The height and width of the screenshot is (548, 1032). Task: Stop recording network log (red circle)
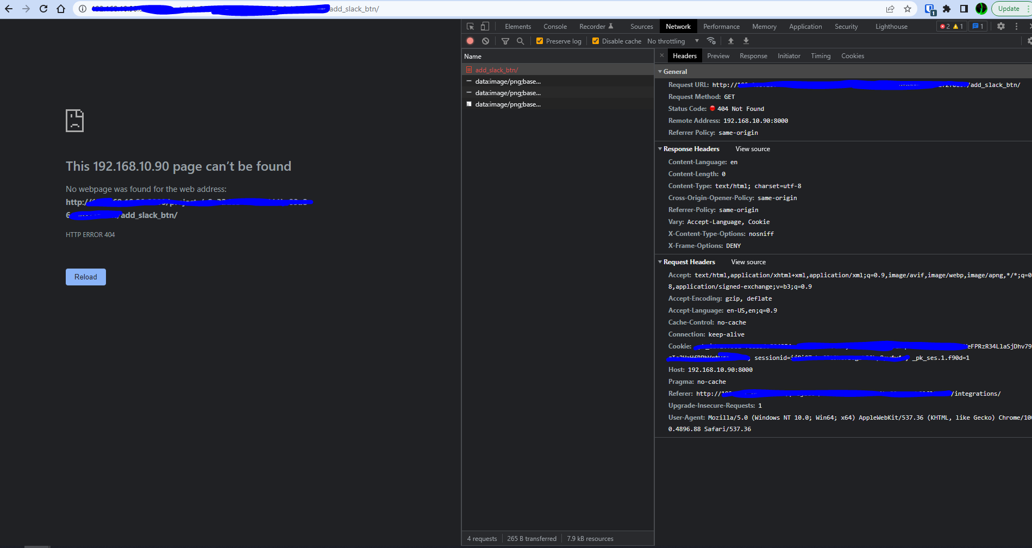click(470, 41)
